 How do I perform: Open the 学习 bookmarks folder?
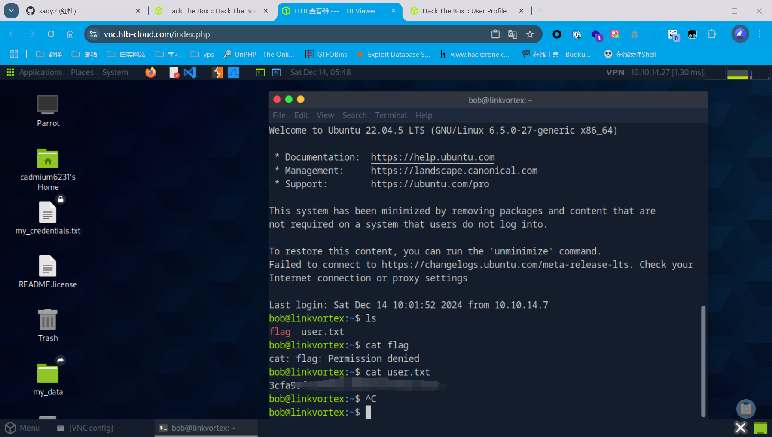168,54
